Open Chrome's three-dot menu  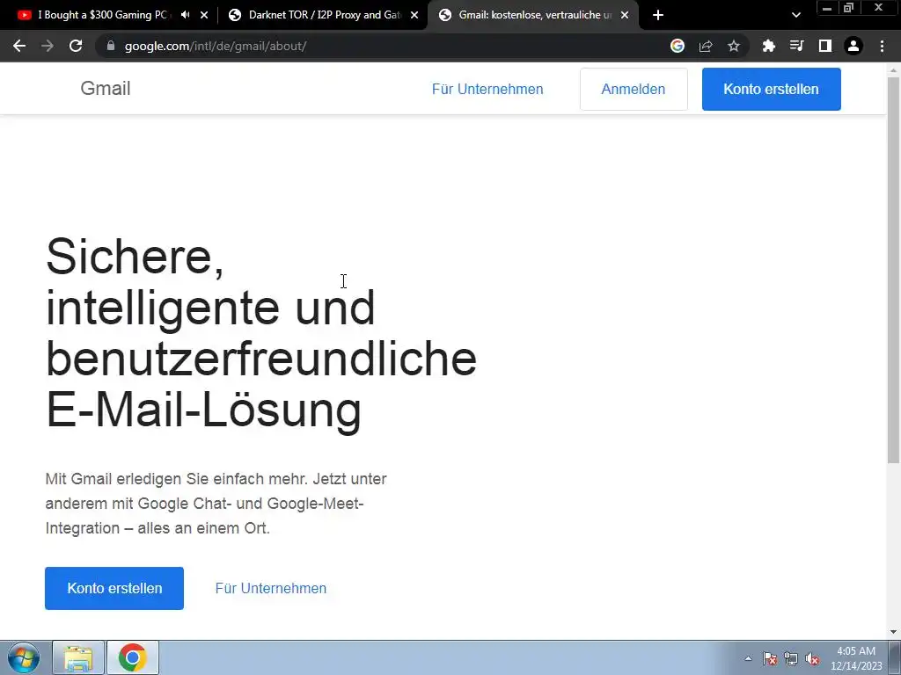(x=882, y=46)
